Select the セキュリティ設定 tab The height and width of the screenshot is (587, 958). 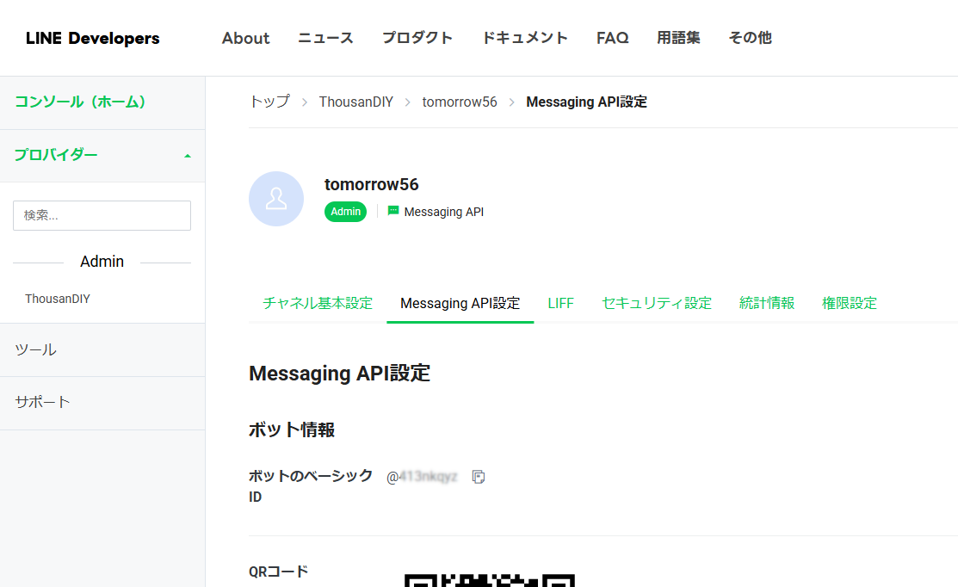(x=657, y=303)
